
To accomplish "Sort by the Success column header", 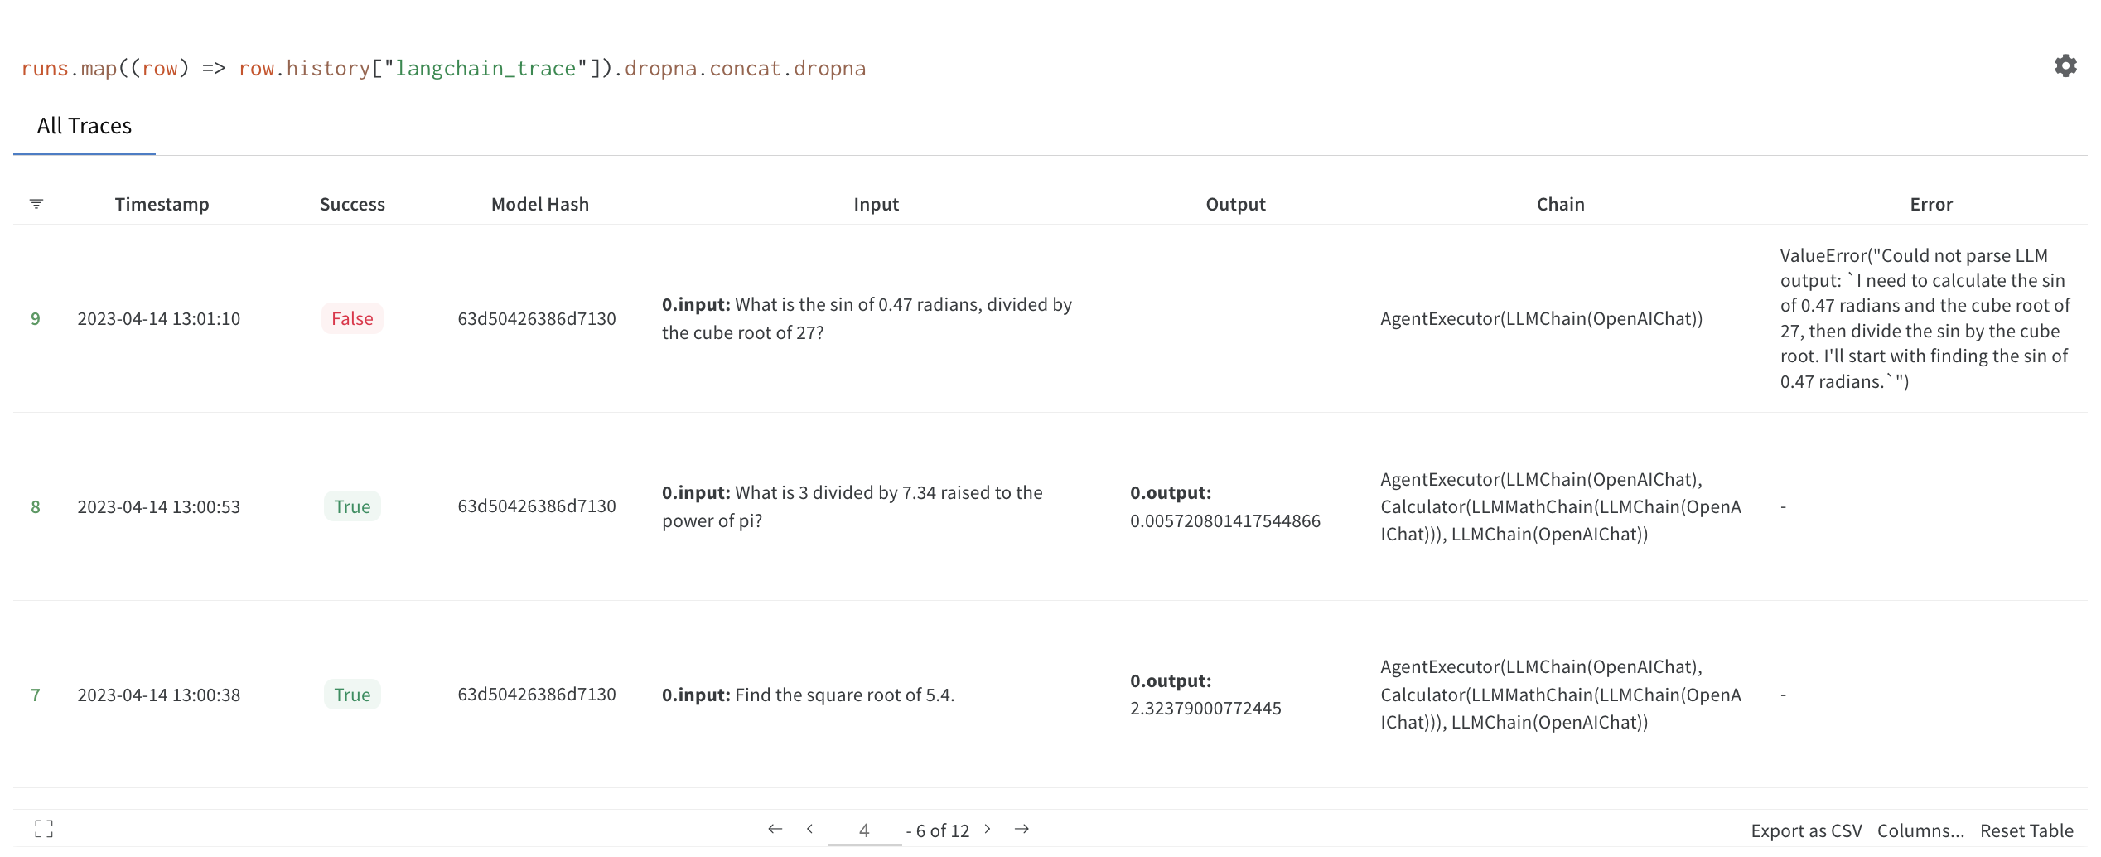I will (x=352, y=203).
